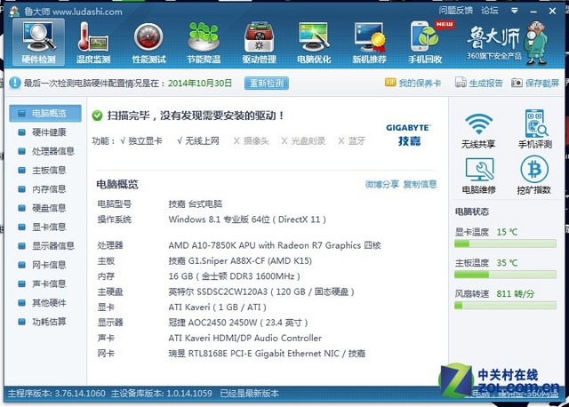The height and width of the screenshot is (407, 569).
Task: Click the AMD A10-7850K processor text
Action: pos(275,245)
